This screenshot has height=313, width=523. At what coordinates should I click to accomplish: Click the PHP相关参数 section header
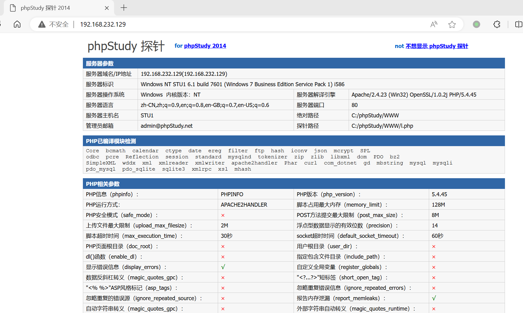(294, 184)
